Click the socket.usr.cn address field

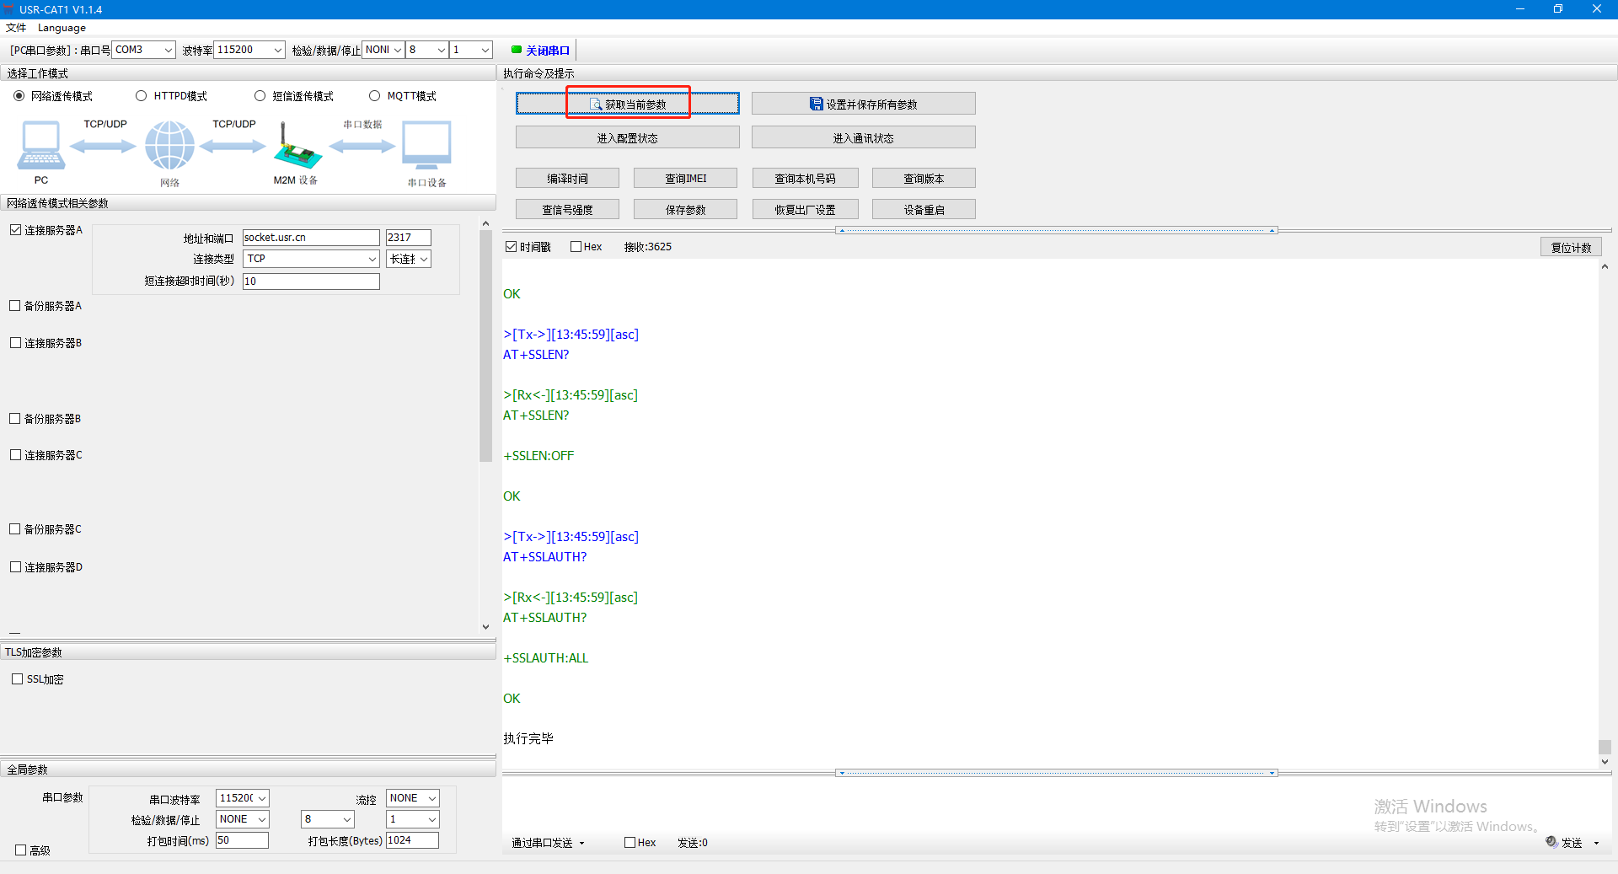(310, 238)
